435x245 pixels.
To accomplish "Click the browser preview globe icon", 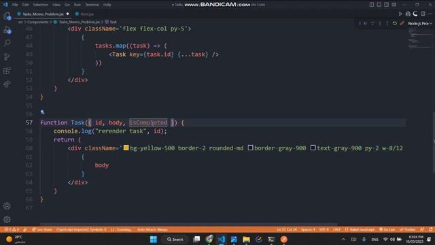I will coord(408,14).
